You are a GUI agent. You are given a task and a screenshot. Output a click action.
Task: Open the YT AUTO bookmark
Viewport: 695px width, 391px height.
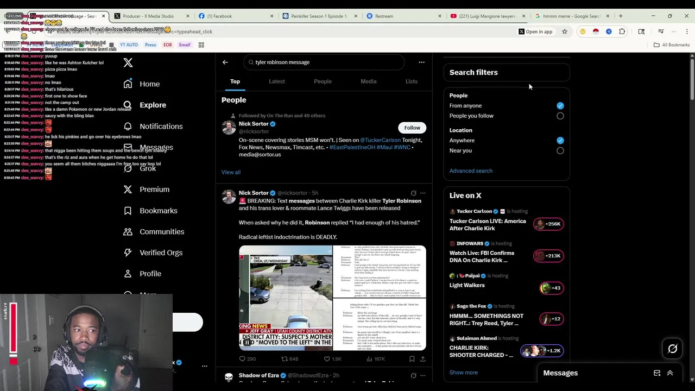(x=129, y=45)
